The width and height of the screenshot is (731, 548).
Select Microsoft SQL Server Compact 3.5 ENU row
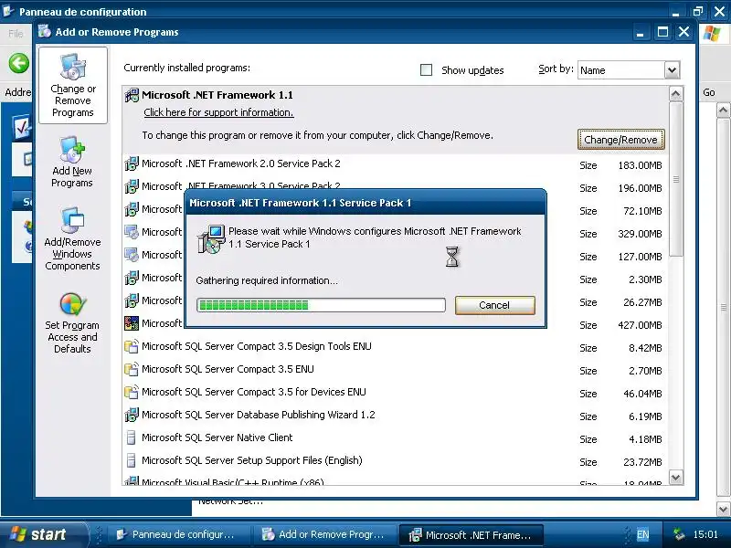[x=396, y=370]
